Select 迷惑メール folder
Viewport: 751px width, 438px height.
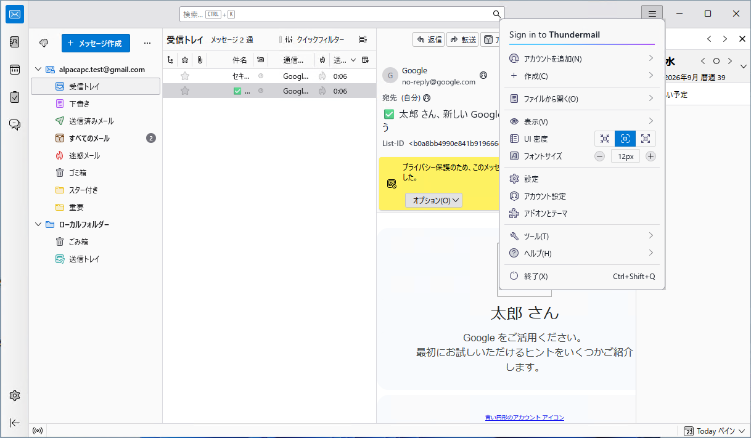pyautogui.click(x=95, y=156)
